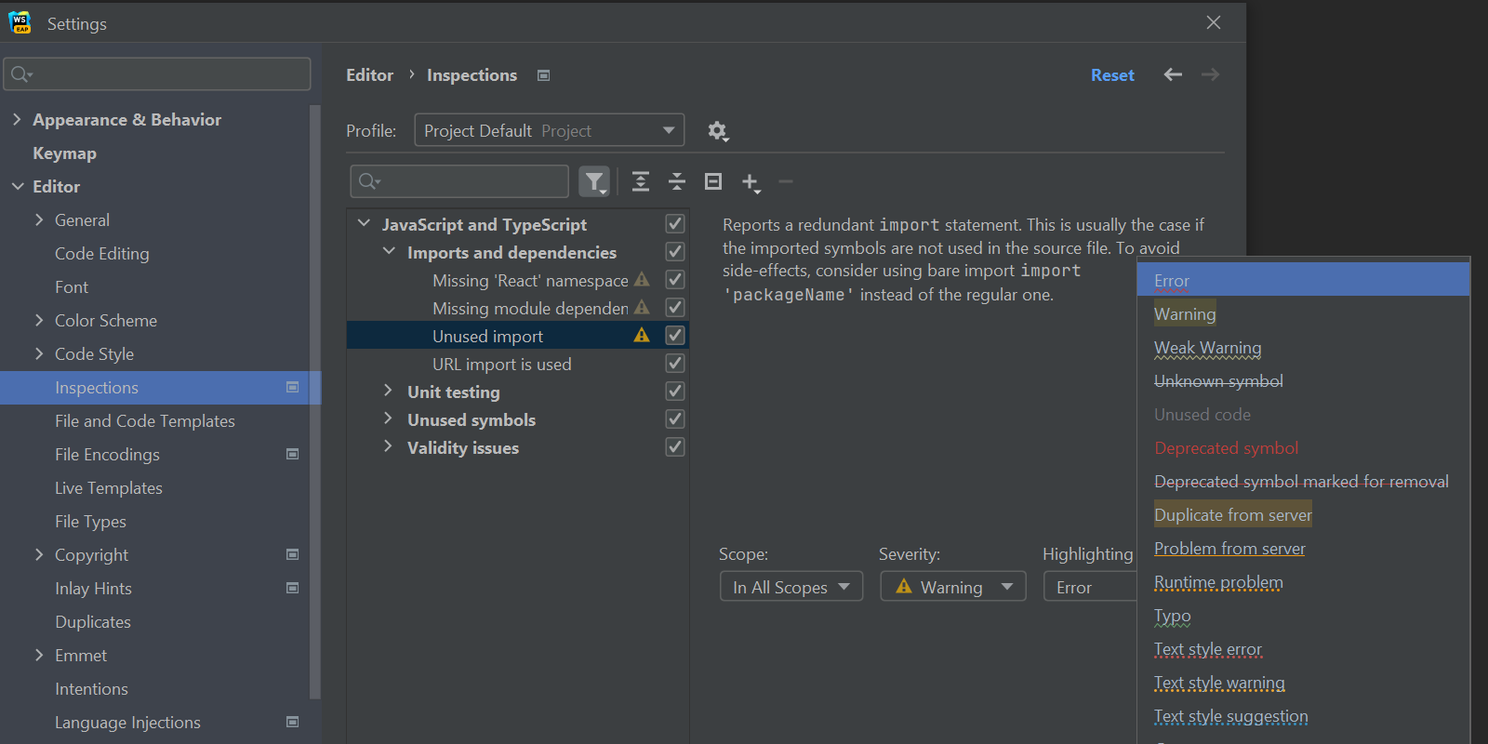Click warning icon on Missing module dependency row
The width and height of the screenshot is (1488, 744).
pyautogui.click(x=642, y=307)
